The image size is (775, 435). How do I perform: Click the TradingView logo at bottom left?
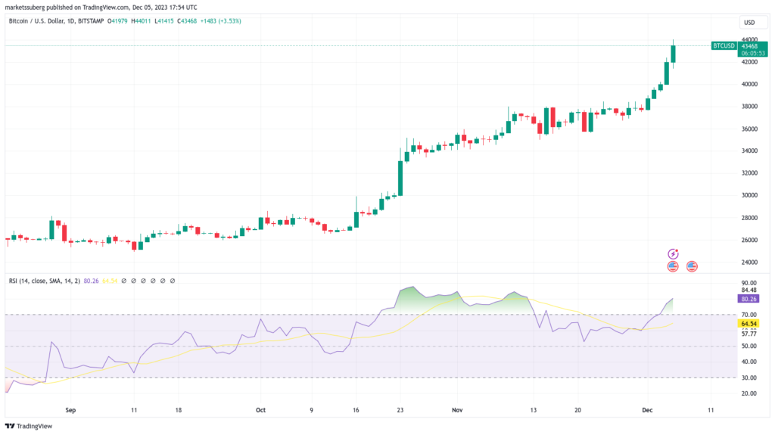[x=10, y=426]
